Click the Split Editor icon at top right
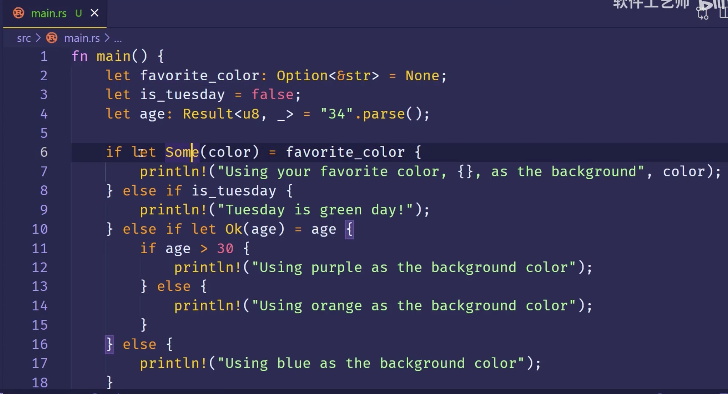This screenshot has height=394, width=728. click(723, 13)
